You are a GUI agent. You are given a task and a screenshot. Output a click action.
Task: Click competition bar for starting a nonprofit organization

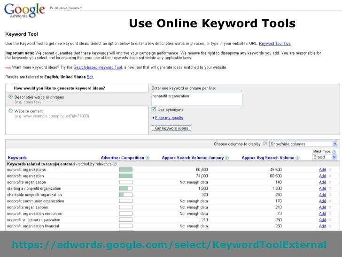pos(125,188)
